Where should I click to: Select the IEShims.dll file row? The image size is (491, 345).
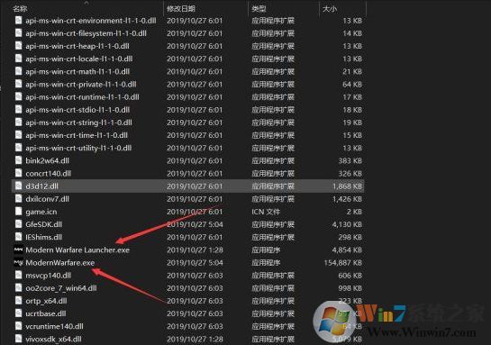188,237
